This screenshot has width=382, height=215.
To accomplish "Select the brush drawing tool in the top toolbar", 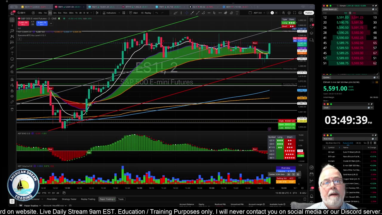I will 175,13.
